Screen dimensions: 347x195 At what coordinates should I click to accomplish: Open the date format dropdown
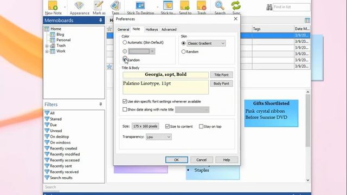pyautogui.click(x=192, y=109)
